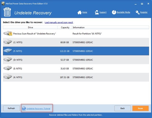Open the Support link
Image resolution: width=152 pixels, height=118 pixels.
pos(103,12)
